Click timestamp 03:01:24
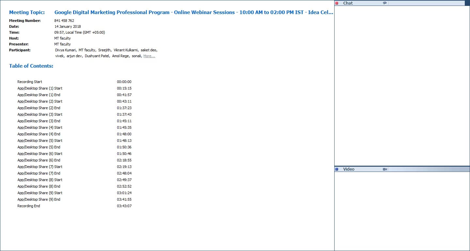This screenshot has height=251, width=470. (124, 193)
